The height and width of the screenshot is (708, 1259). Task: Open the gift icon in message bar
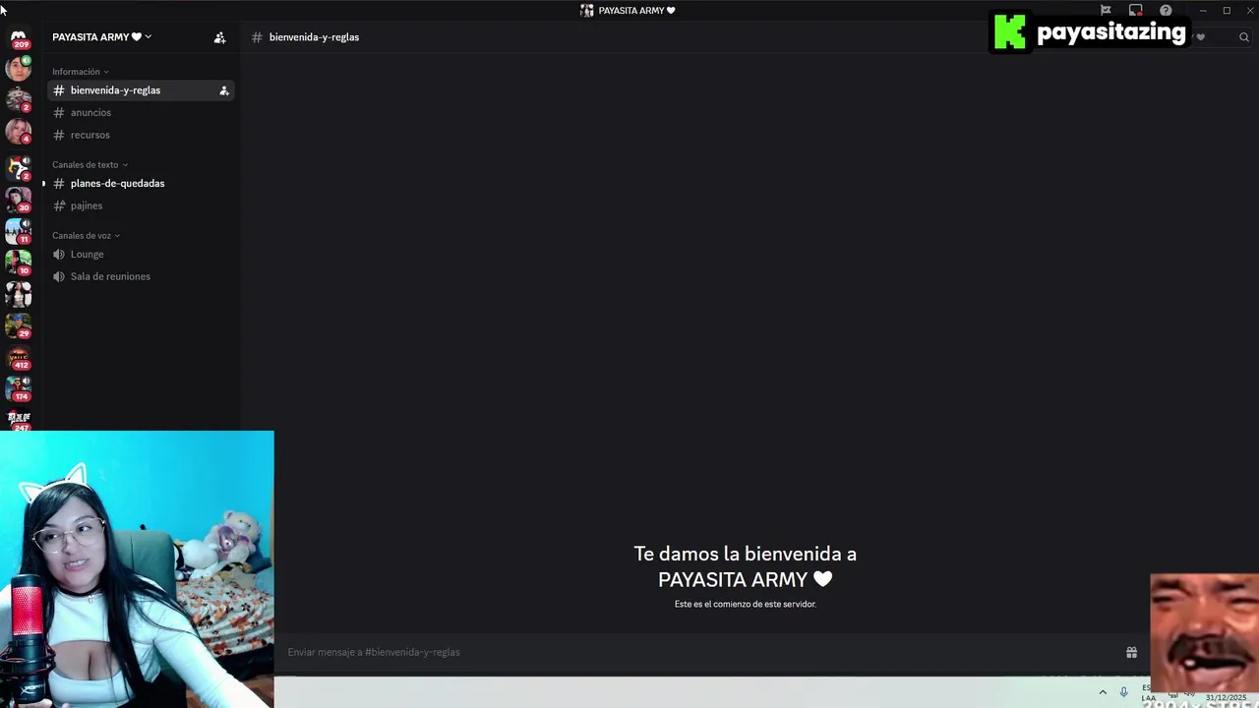click(x=1131, y=652)
